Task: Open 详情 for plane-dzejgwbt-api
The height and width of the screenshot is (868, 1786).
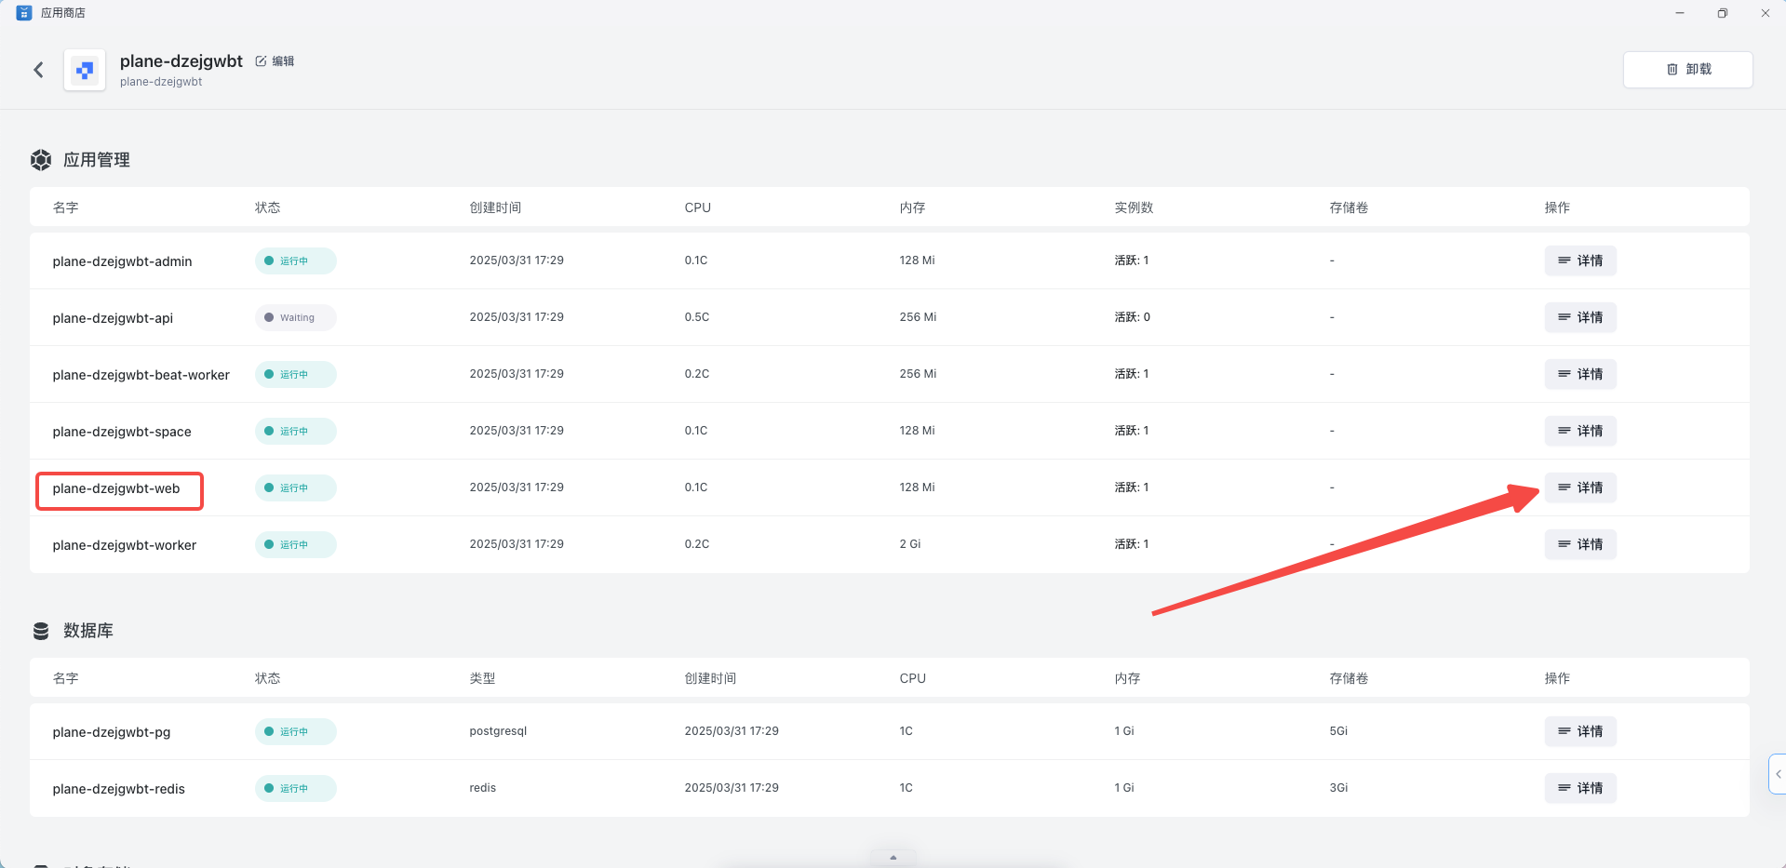Action: click(x=1580, y=317)
